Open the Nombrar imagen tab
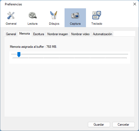Viewport: 139px width, 131px height. coord(58,34)
